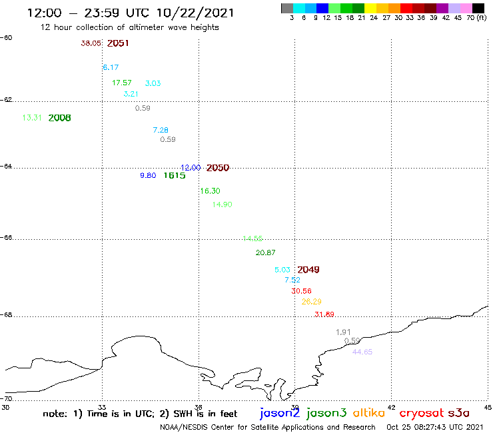493x433 pixels.
Task: Click the longitude axis label 33
Action: (102, 407)
